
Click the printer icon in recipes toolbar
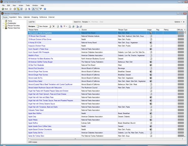tap(73, 26)
